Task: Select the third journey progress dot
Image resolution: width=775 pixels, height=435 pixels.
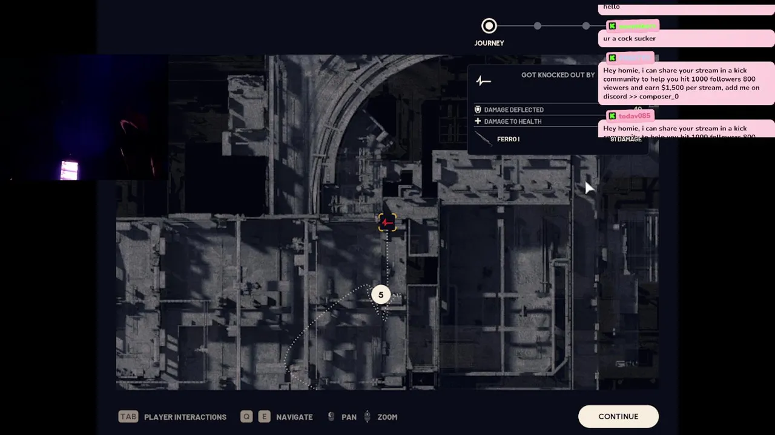Action: click(x=586, y=26)
